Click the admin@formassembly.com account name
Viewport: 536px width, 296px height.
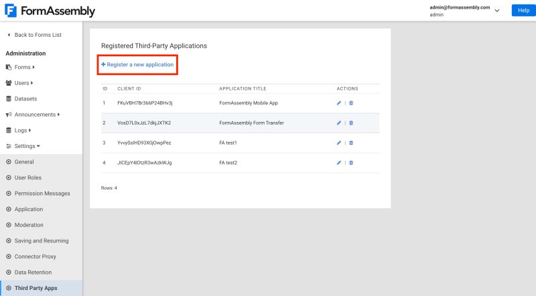click(460, 7)
